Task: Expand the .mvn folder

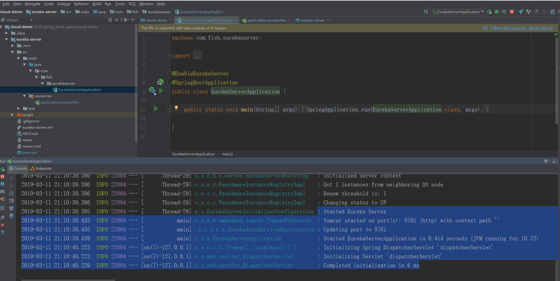Action: tap(13, 45)
